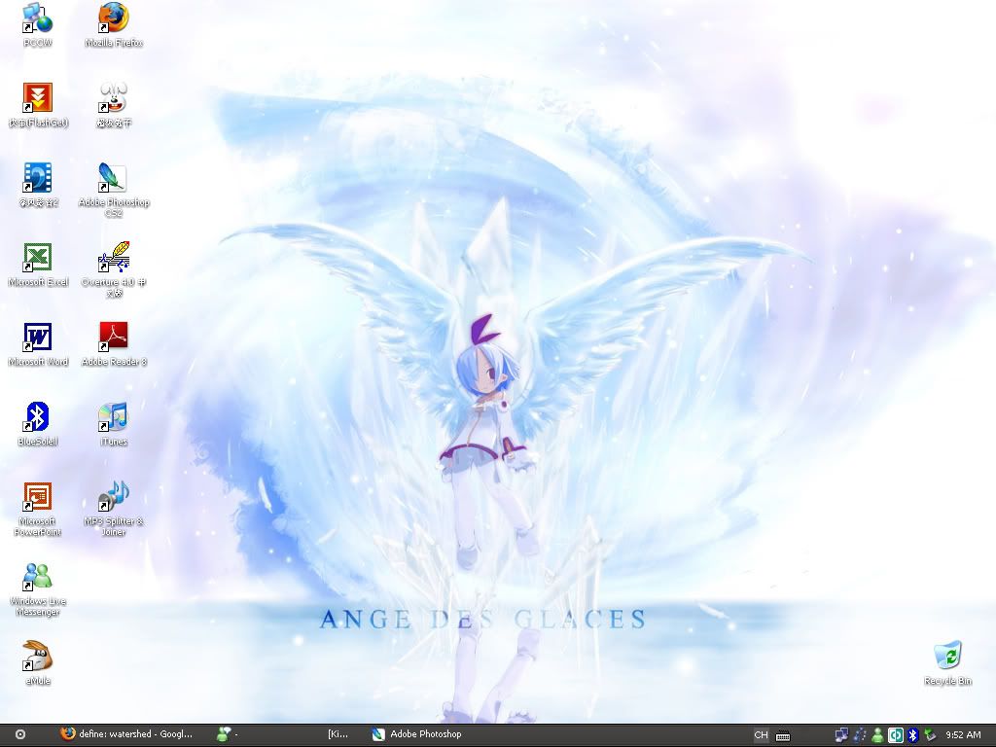Click the system clock showing 9:52 AM
Viewport: 996px width, 747px height.
963,735
